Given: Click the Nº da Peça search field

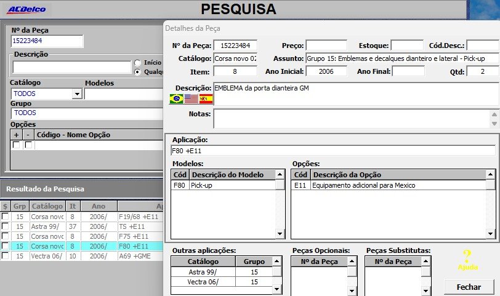Looking at the screenshot, I should (x=47, y=41).
